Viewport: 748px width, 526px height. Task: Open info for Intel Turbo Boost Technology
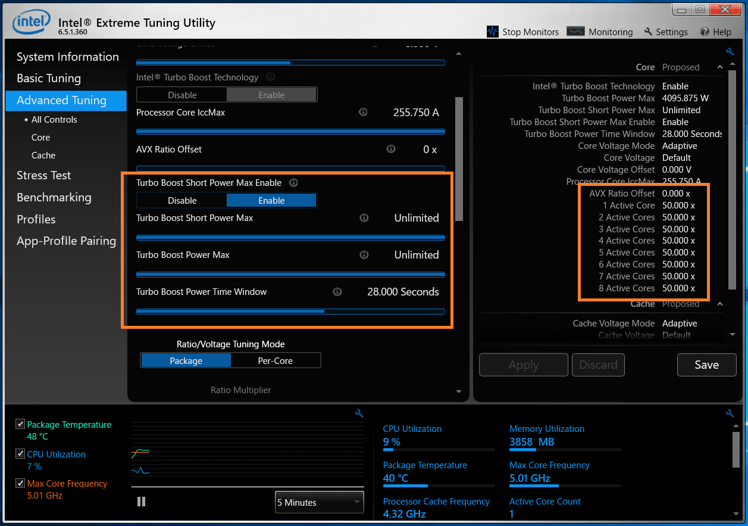click(271, 77)
